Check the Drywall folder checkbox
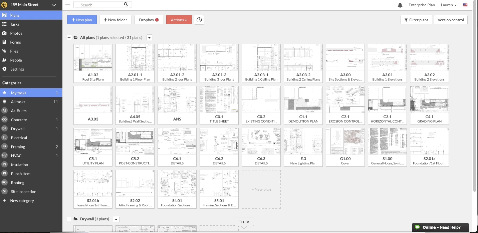This screenshot has width=478, height=233. (x=69, y=219)
